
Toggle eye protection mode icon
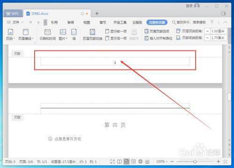147,161
